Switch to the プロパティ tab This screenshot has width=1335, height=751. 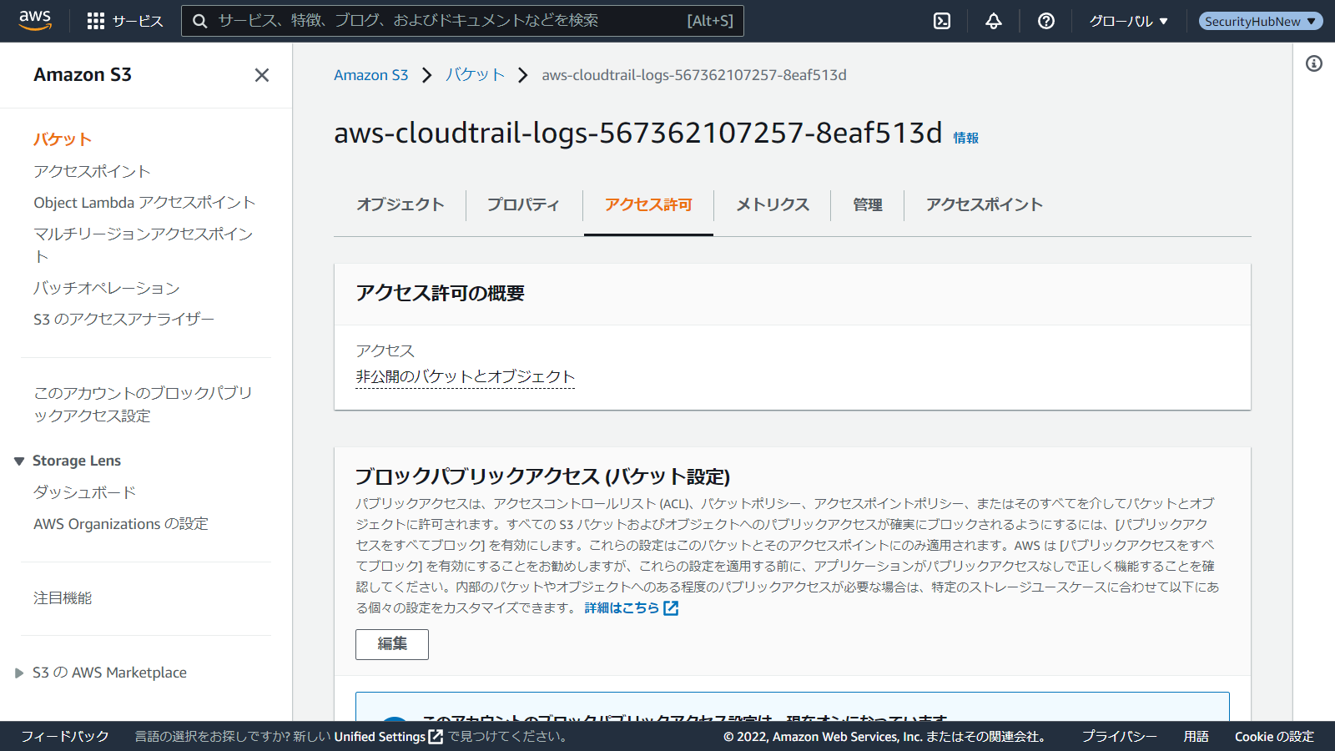(523, 204)
